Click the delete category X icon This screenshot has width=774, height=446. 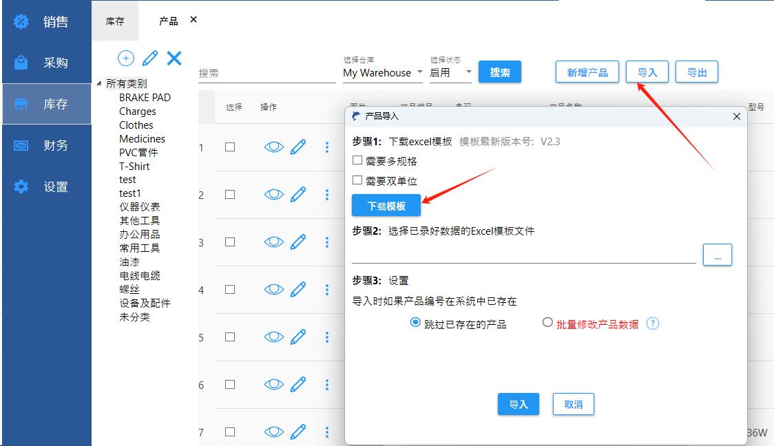pyautogui.click(x=174, y=59)
